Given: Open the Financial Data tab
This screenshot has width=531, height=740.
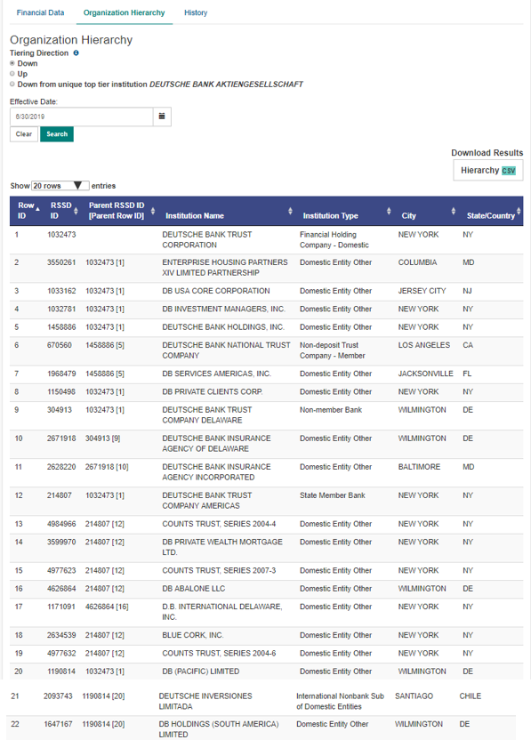Looking at the screenshot, I should 40,12.
